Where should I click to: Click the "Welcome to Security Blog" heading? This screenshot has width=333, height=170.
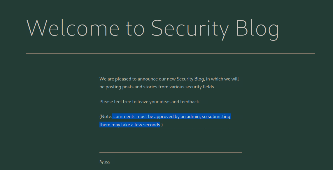[153, 28]
